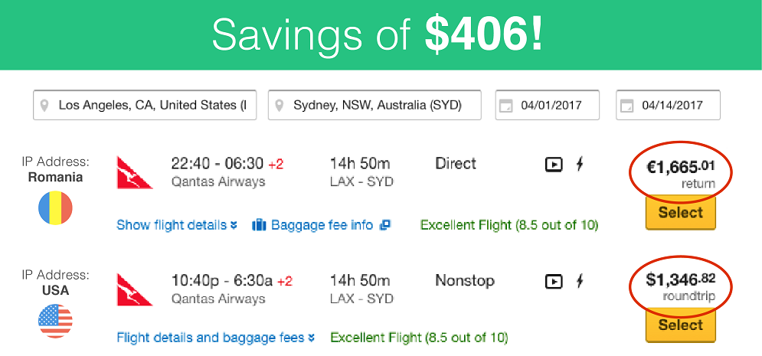Select the €1,665.01 return flight
This screenshot has width=762, height=356.
click(x=680, y=213)
